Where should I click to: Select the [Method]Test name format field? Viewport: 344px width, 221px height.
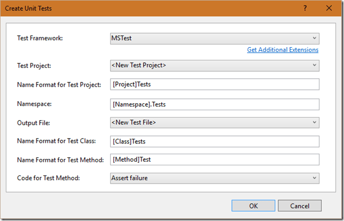tap(214, 159)
